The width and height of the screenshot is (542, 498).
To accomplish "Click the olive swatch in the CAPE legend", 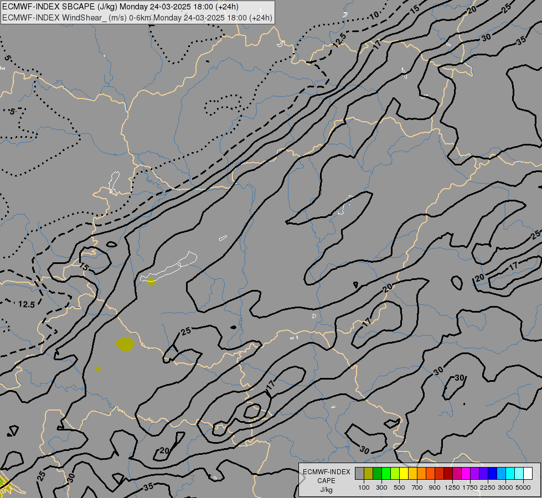I will coord(369,473).
